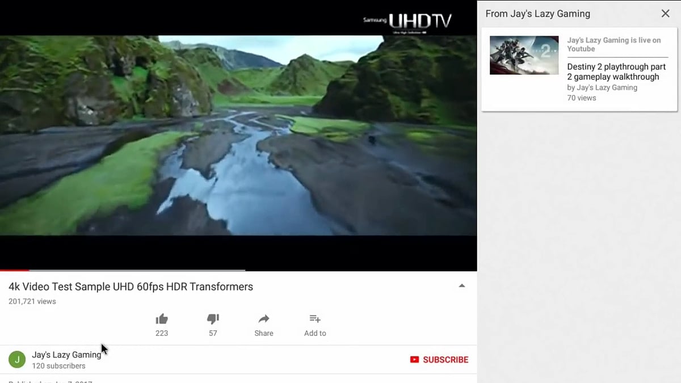Click the Share arrow icon
This screenshot has width=681, height=383.
click(264, 319)
